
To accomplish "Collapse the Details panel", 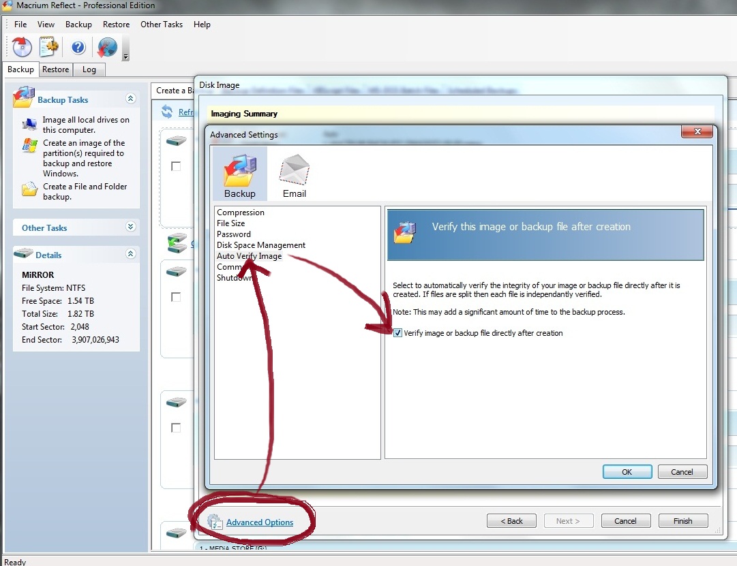I will (130, 254).
